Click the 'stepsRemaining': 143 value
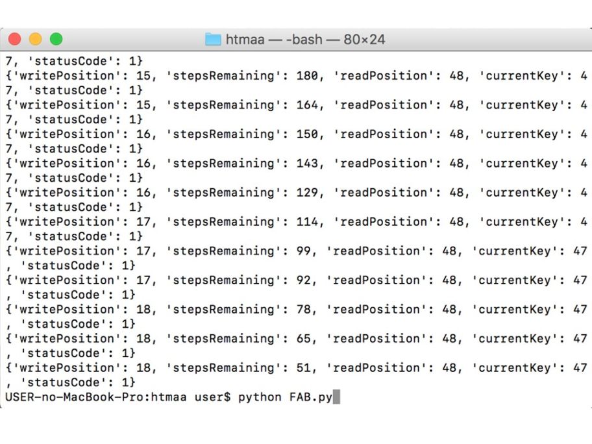 coord(307,164)
